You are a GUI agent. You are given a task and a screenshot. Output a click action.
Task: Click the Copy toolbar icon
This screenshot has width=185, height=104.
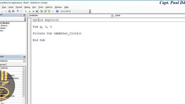(6, 11)
